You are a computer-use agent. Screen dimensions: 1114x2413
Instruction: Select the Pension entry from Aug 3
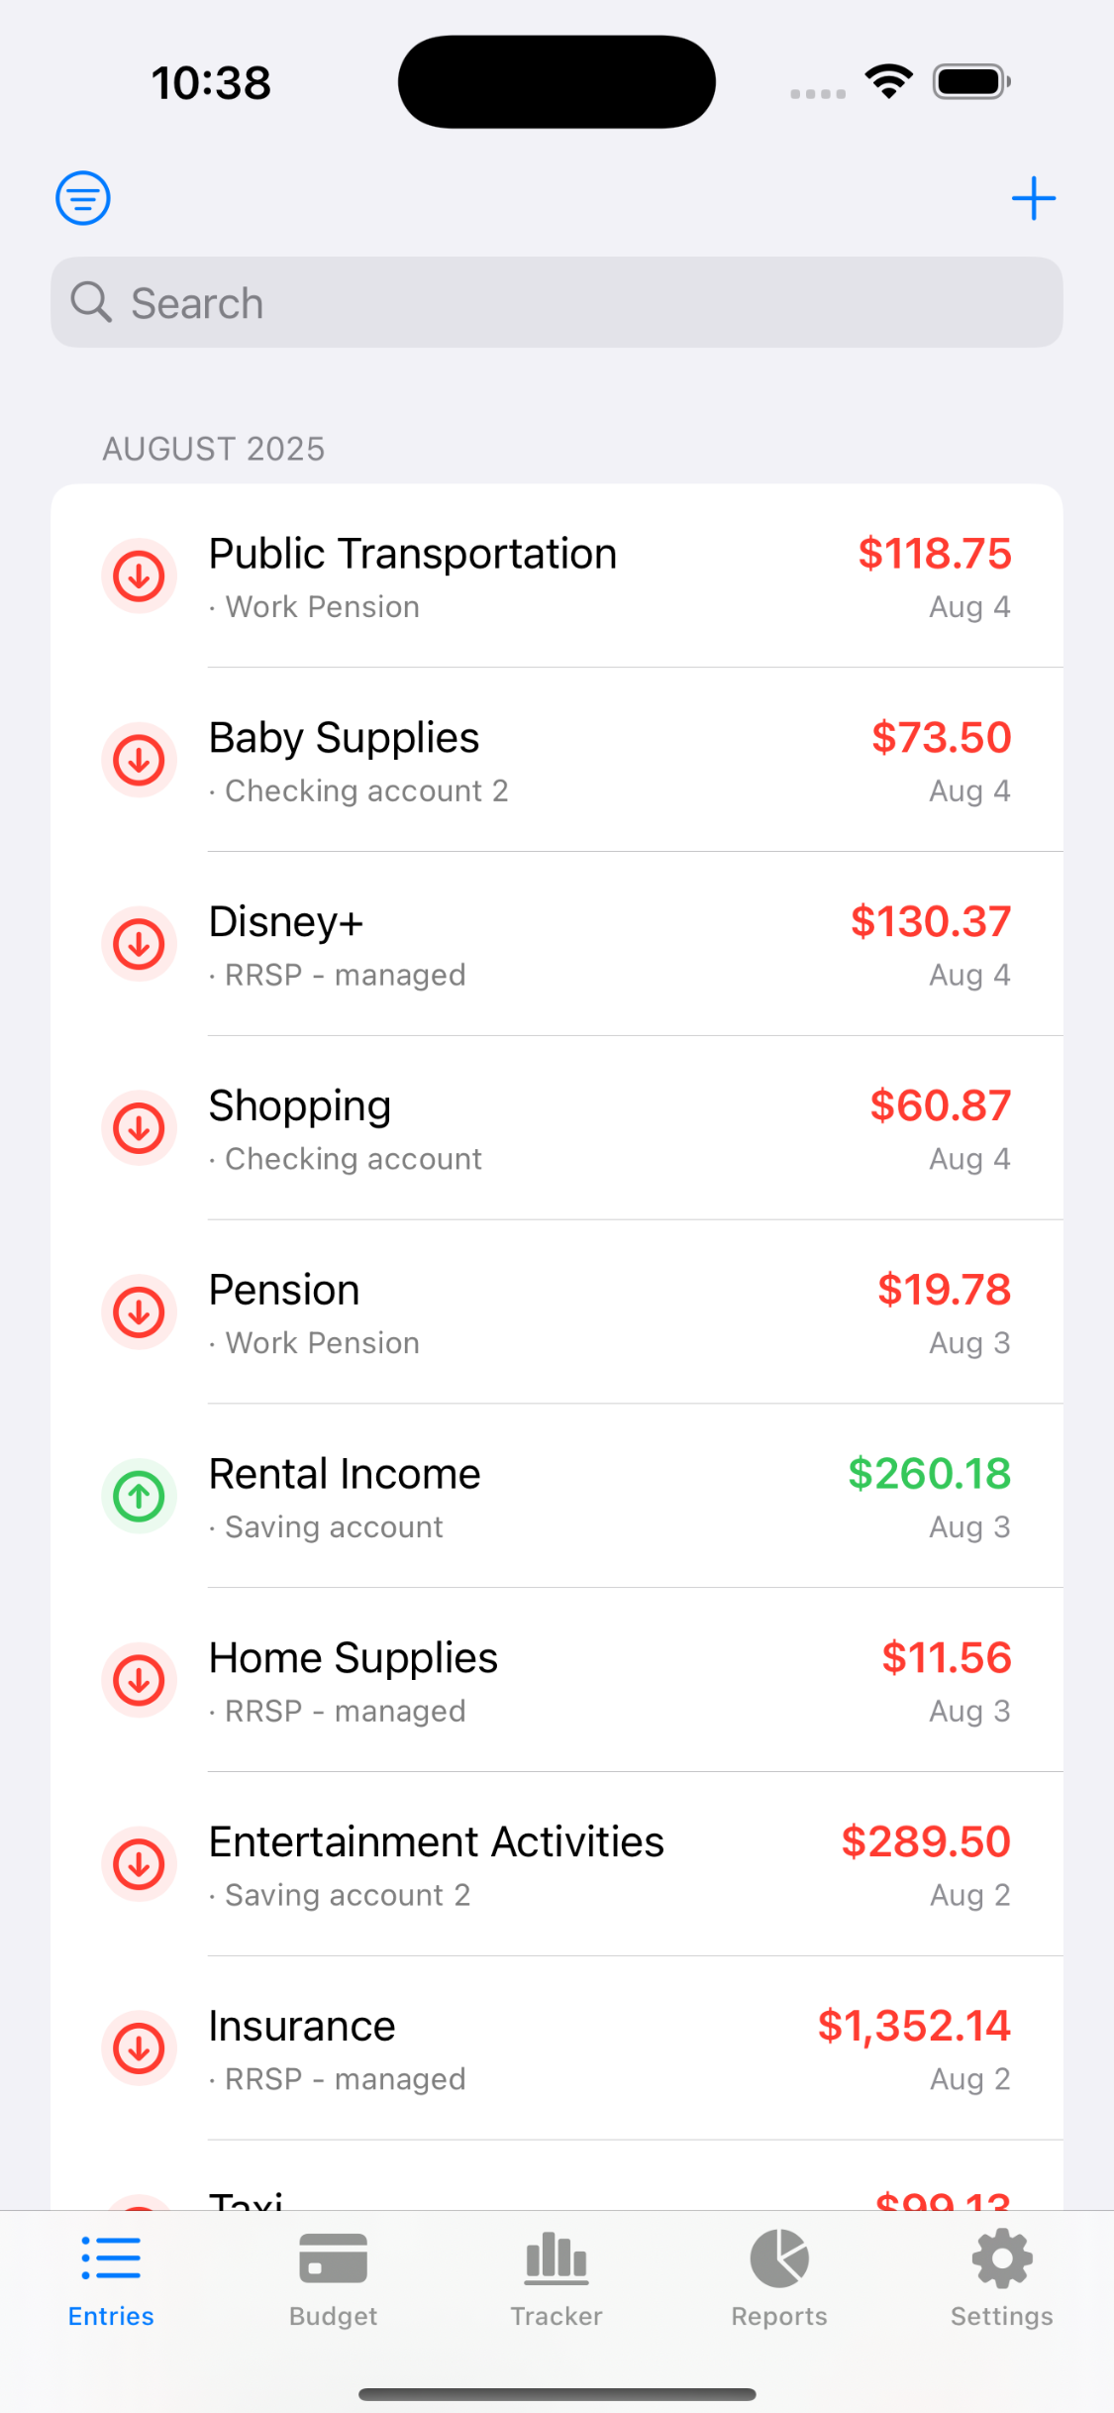[557, 1313]
